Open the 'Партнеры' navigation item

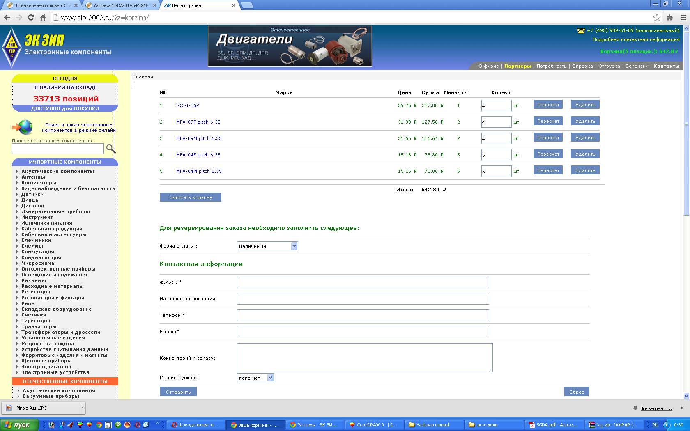click(x=517, y=66)
